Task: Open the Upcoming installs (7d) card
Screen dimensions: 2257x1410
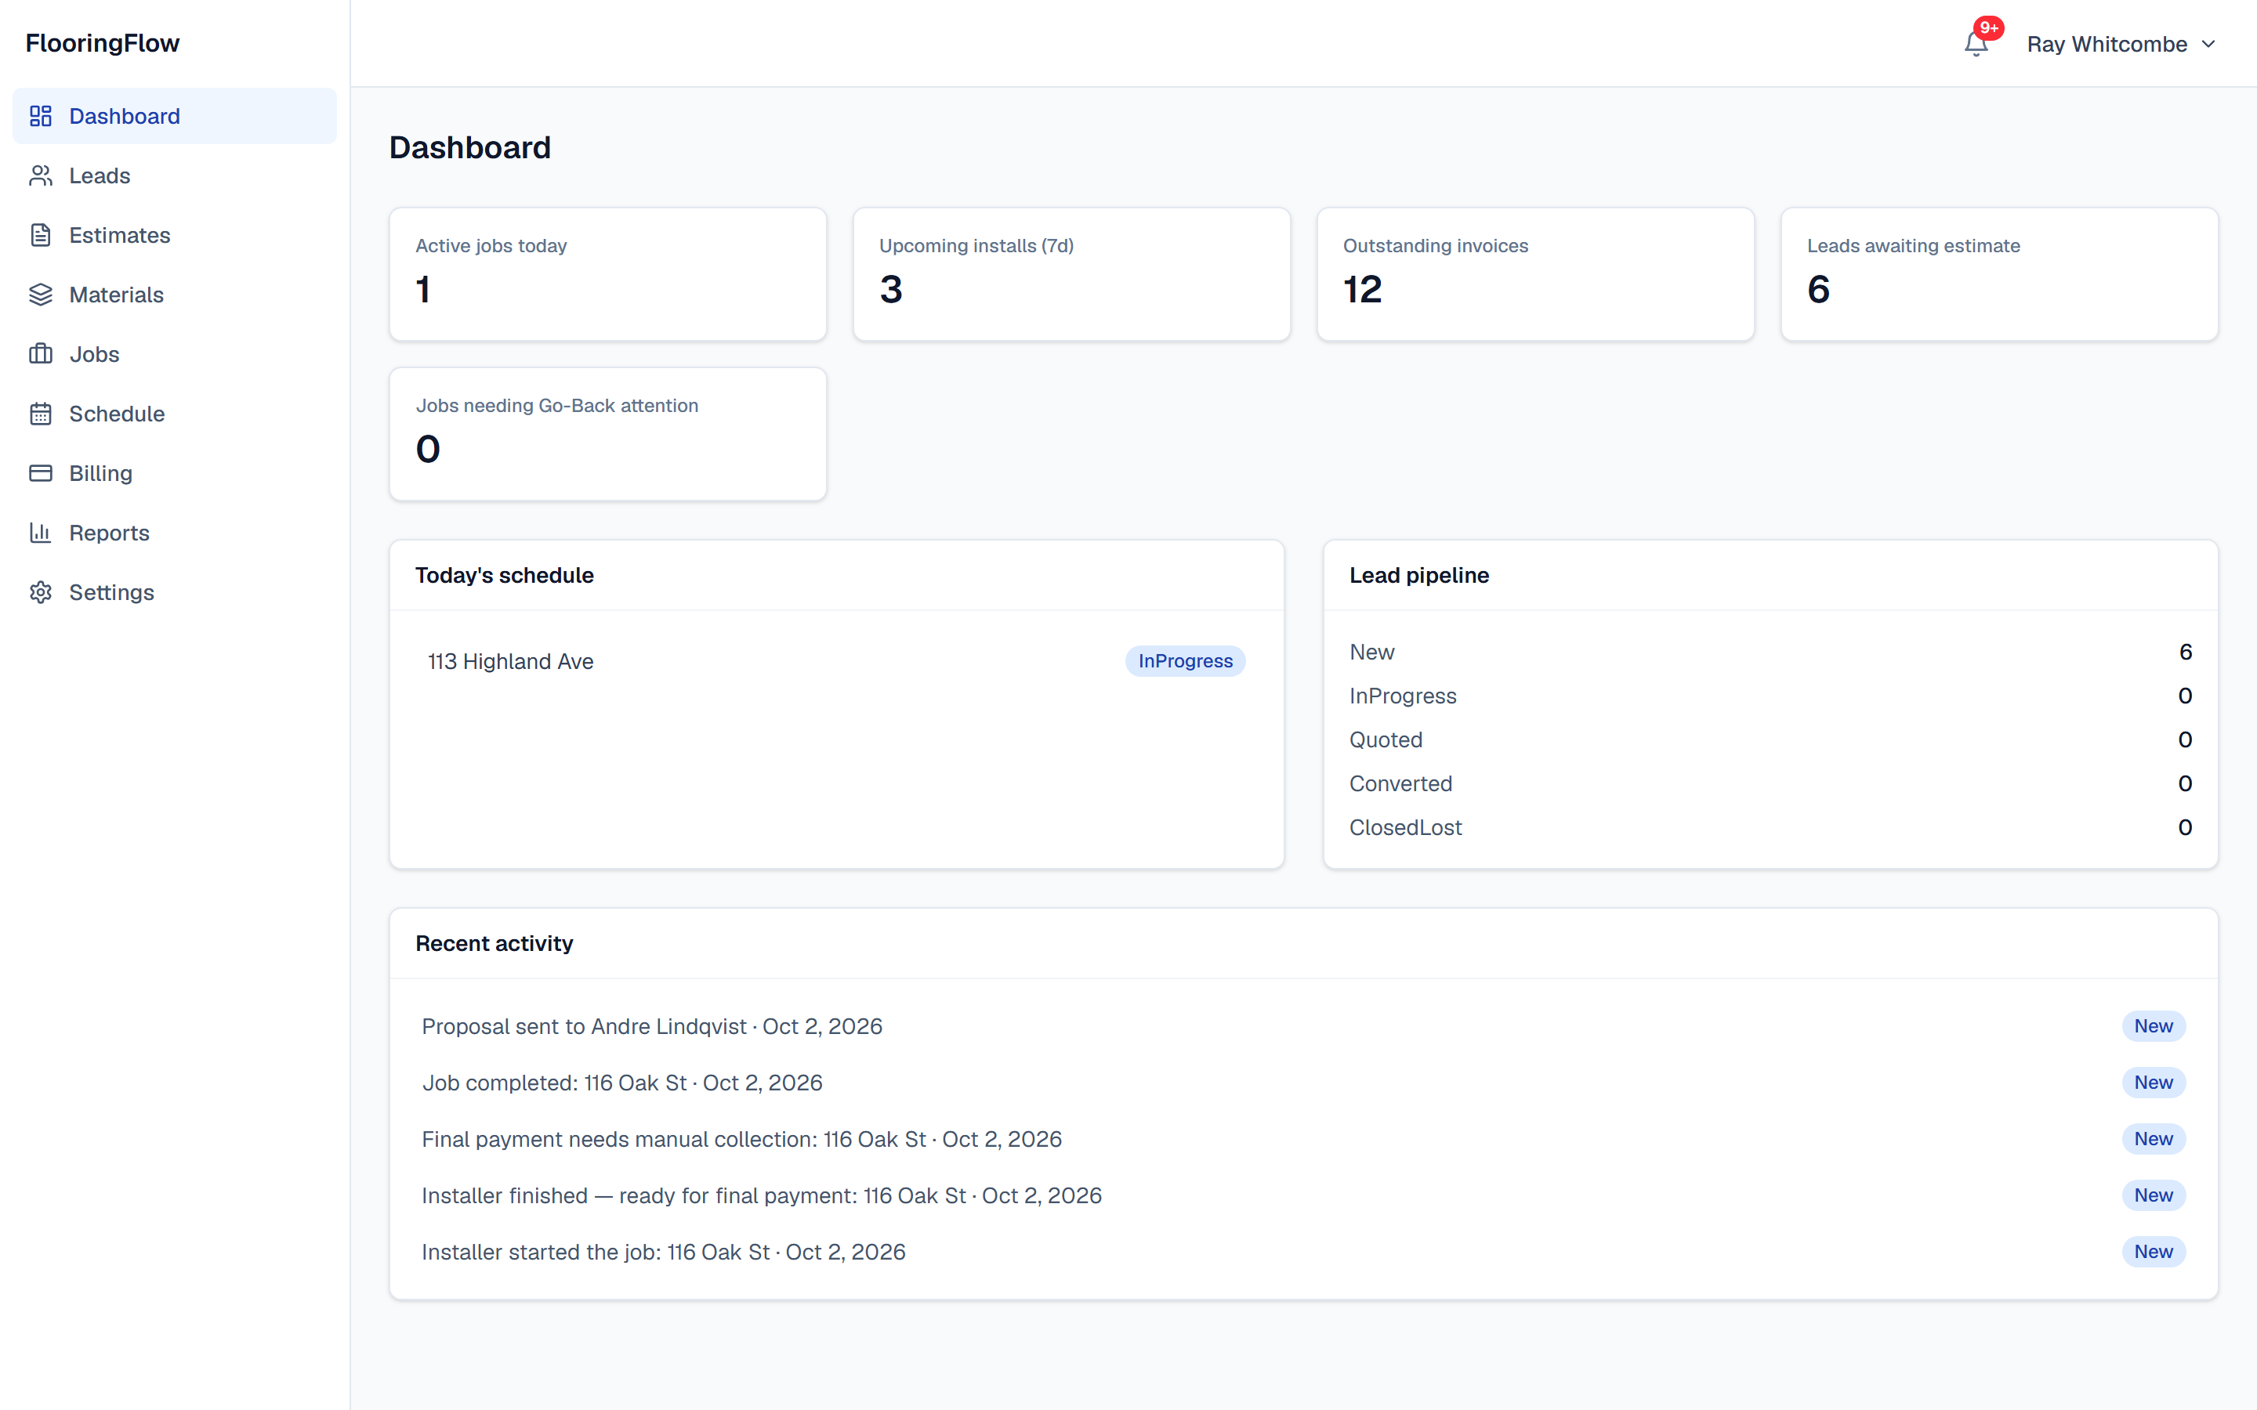Action: coord(1071,274)
